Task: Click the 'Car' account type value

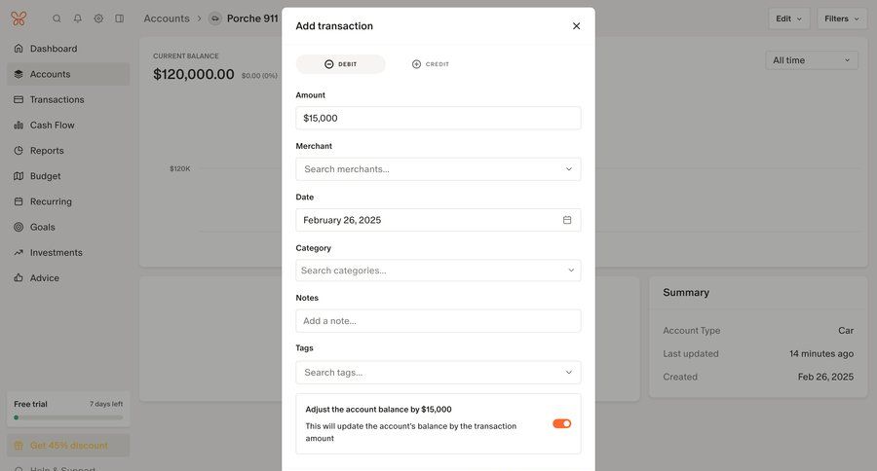Action: pos(846,331)
